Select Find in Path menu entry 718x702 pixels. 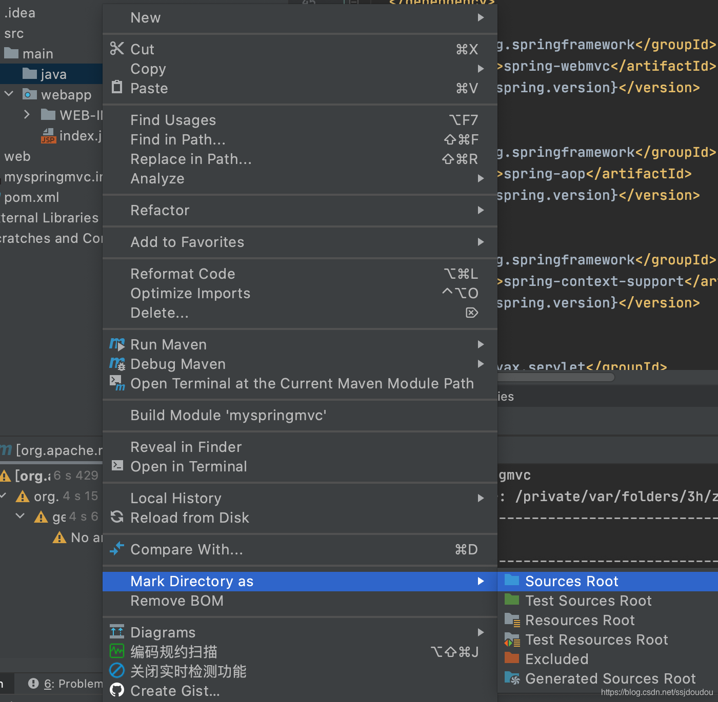click(300, 139)
